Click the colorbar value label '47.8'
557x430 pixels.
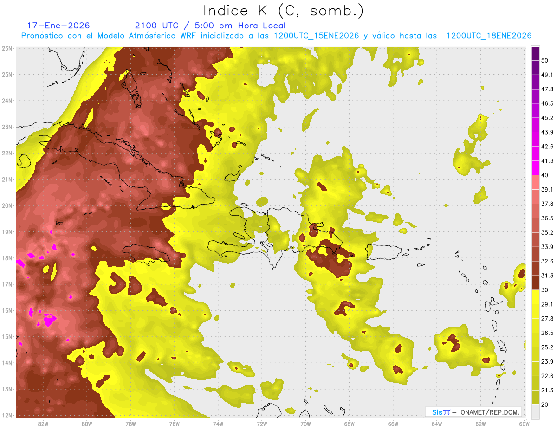(547, 89)
